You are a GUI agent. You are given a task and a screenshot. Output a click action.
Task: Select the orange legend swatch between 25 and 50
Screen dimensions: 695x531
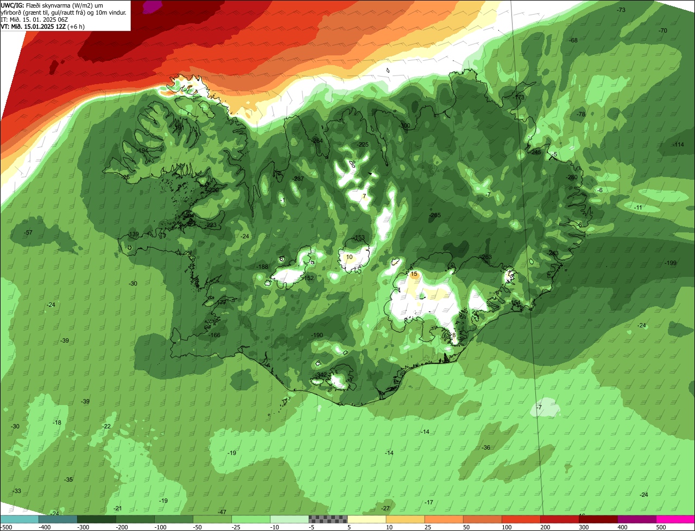pyautogui.click(x=444, y=519)
